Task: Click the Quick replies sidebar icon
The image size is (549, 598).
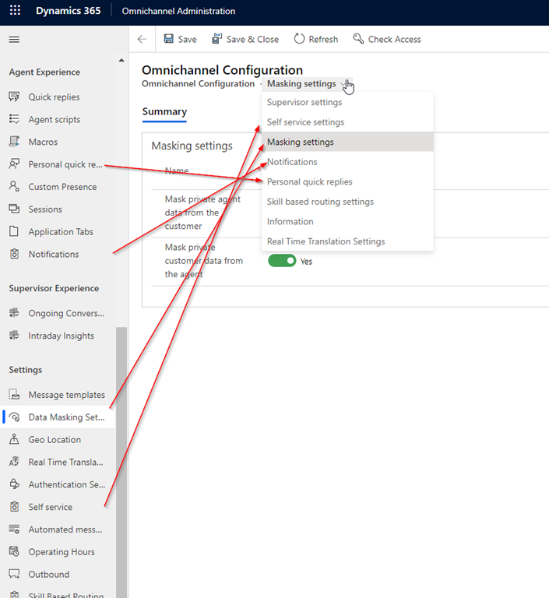Action: [x=14, y=97]
